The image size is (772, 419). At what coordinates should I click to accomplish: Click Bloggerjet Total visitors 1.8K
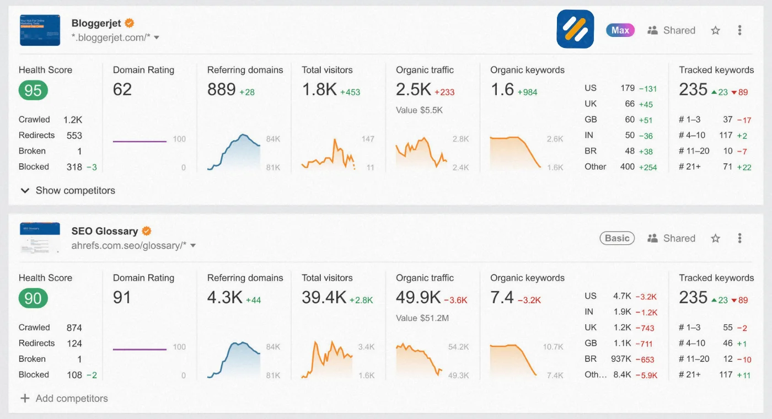coord(319,89)
